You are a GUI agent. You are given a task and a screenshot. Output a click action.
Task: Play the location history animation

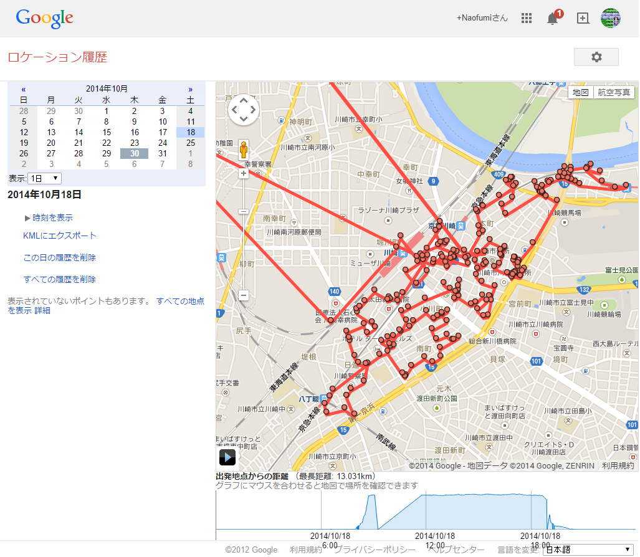point(227,457)
